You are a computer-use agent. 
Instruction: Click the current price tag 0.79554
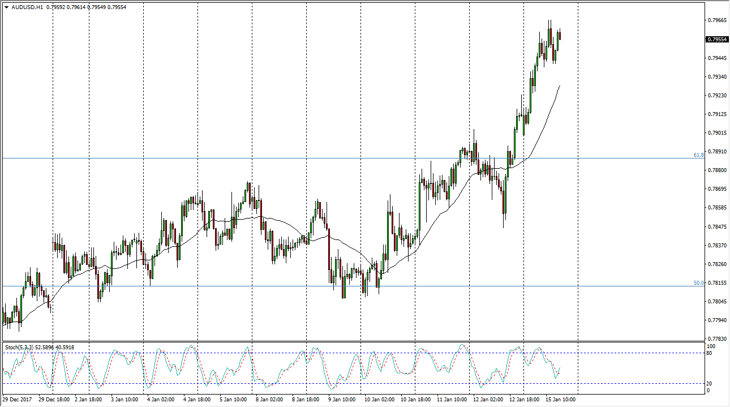coord(716,40)
